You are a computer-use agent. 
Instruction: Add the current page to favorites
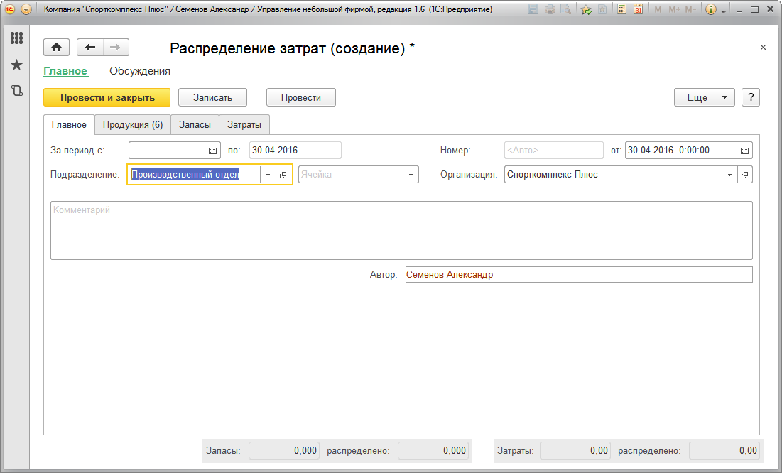587,9
